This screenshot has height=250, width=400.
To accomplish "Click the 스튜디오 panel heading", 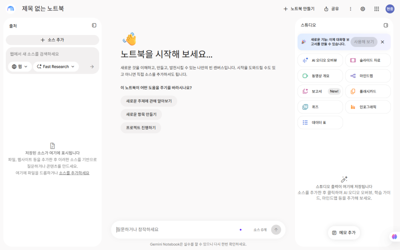I will coord(308,25).
